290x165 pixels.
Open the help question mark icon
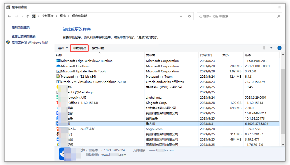(279, 48)
